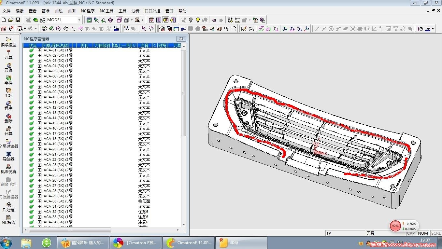Expand the ACA-31 toolpath node
Image resolution: width=442 pixels, height=249 pixels.
(x=39, y=207)
